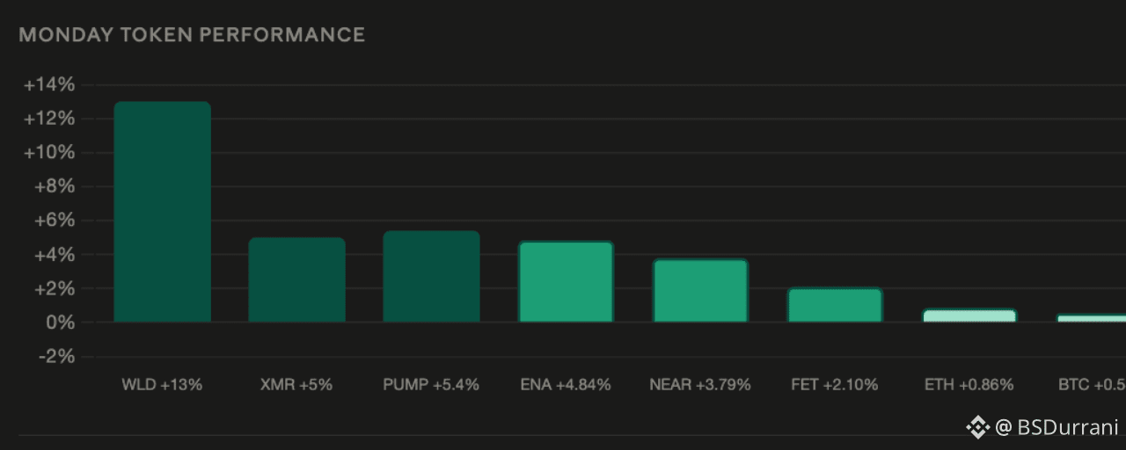Click the small ETH bar

[x=969, y=316]
